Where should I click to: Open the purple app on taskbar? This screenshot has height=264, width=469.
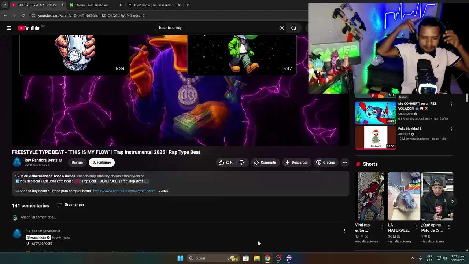(x=289, y=258)
